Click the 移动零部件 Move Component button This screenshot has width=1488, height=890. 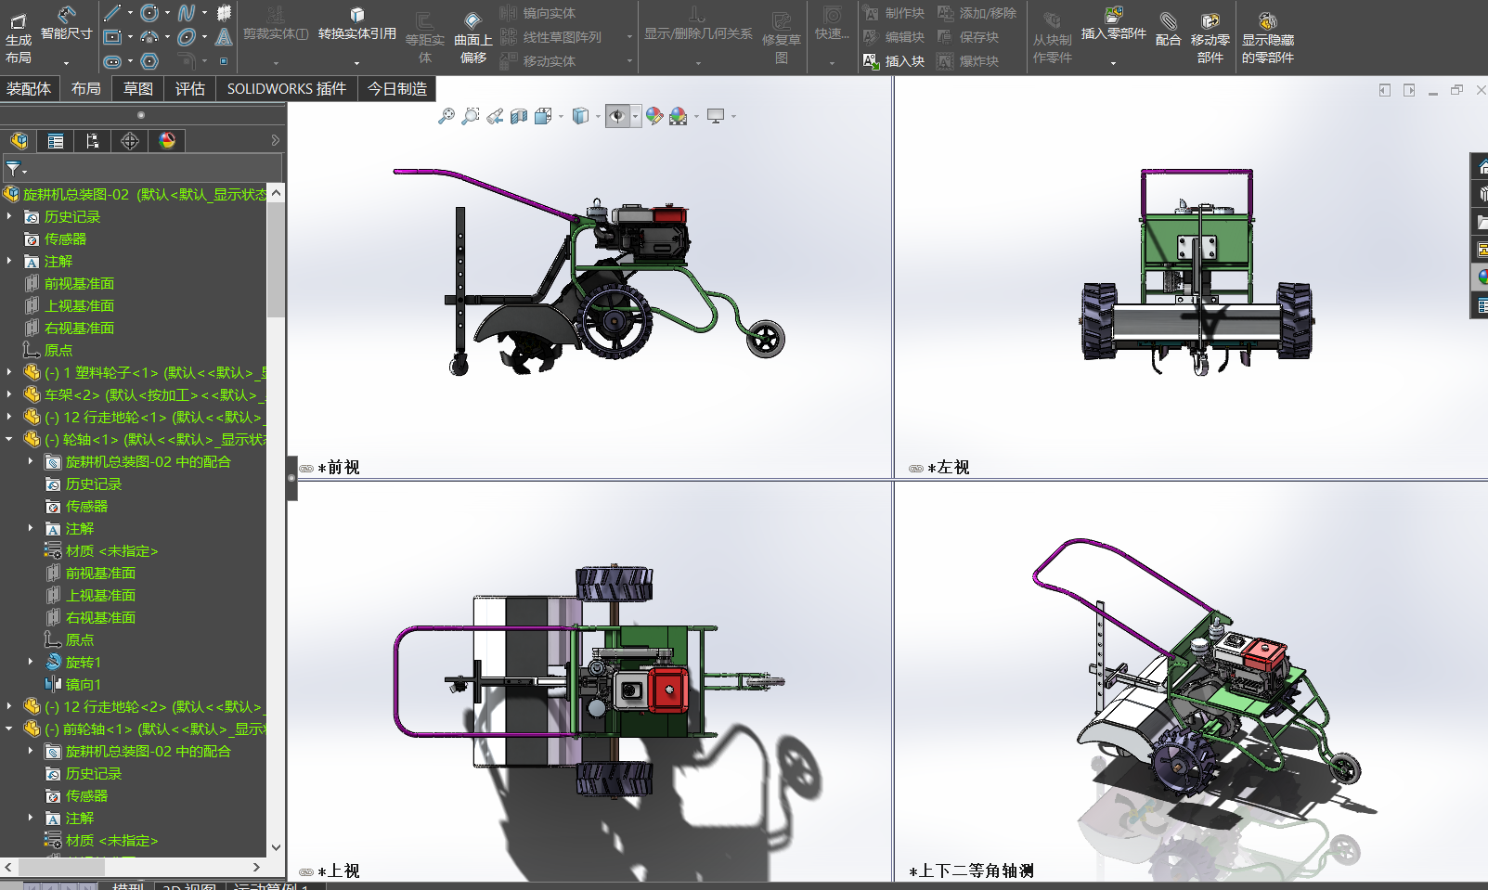(1210, 37)
